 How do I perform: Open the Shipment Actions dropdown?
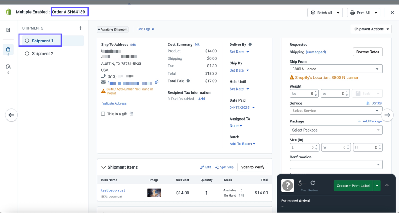tap(371, 29)
